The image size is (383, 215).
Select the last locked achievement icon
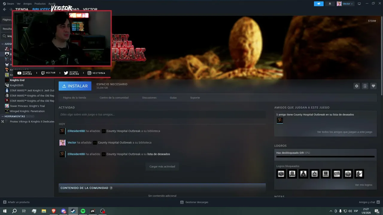(x=359, y=174)
